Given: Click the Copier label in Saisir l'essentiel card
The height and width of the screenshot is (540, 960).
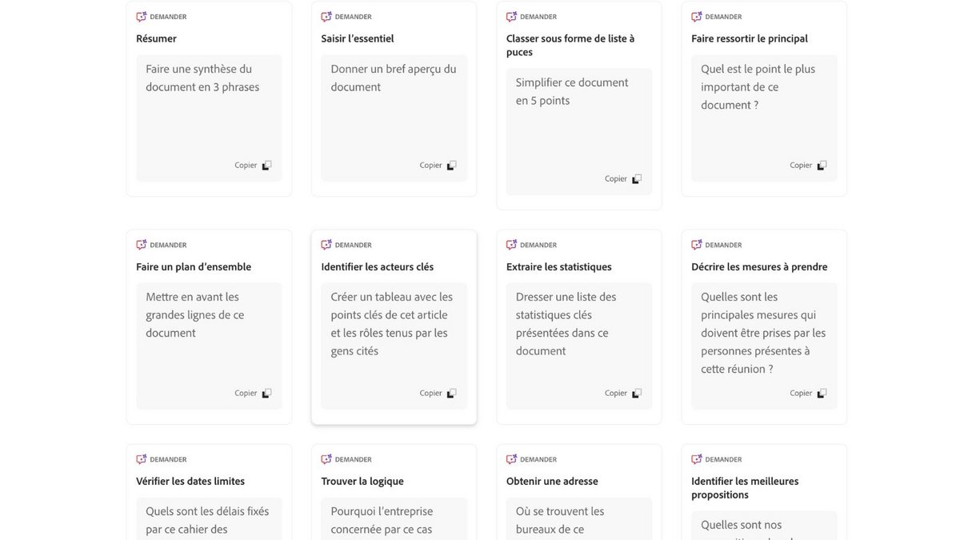Looking at the screenshot, I should click(431, 166).
